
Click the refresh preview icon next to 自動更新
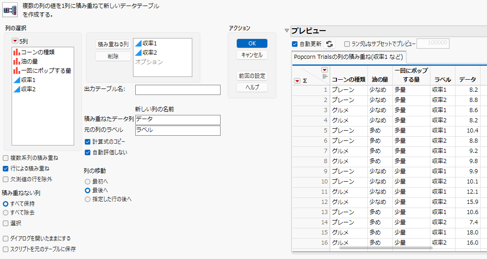coord(329,44)
